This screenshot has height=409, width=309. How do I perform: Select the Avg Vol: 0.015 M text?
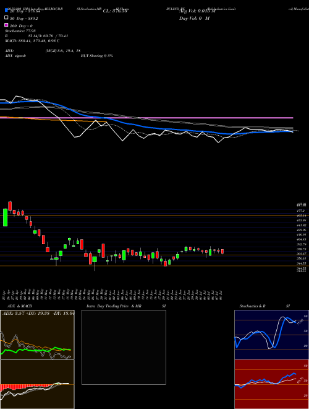[198, 11]
